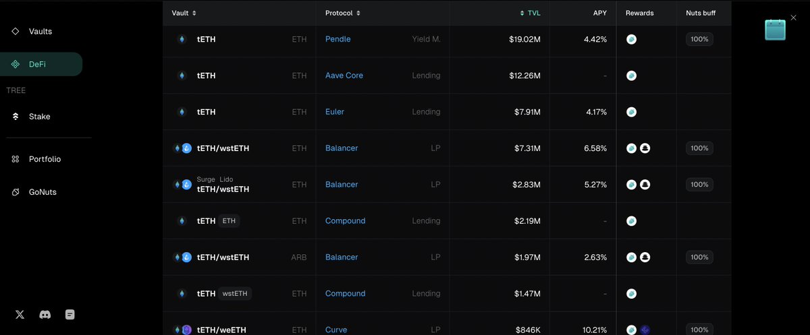Follow the Euler protocol link

334,112
